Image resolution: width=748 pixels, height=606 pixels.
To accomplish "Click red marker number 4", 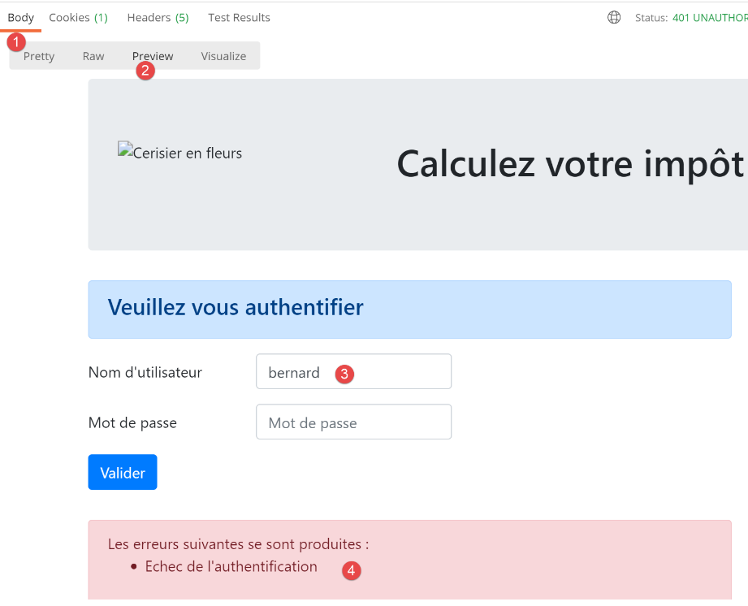I will 351,571.
